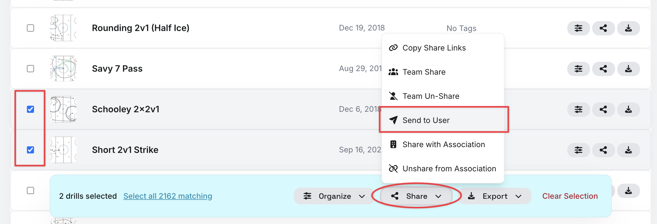
Task: Expand the Organize dropdown in selection bar
Action: (x=334, y=196)
